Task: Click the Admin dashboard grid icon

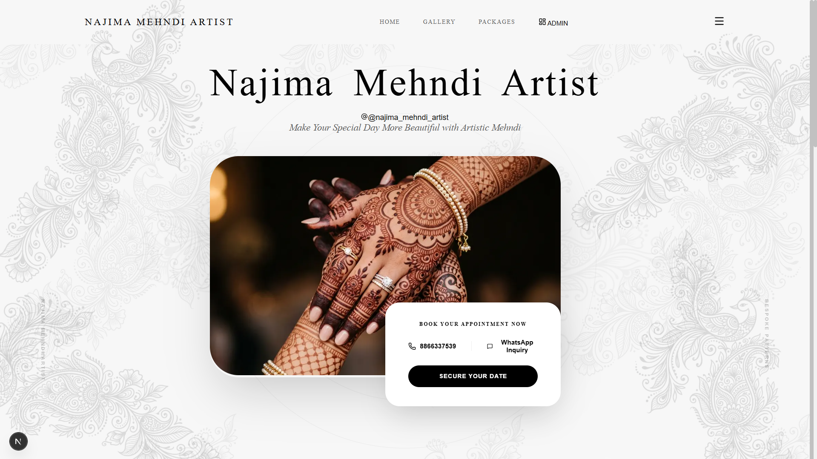Action: point(542,22)
